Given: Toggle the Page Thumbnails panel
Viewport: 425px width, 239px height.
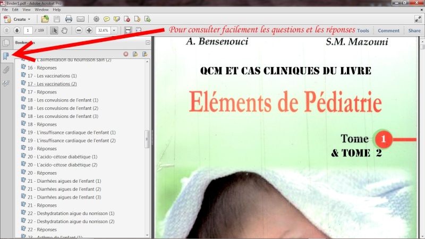Looking at the screenshot, I should [x=6, y=42].
